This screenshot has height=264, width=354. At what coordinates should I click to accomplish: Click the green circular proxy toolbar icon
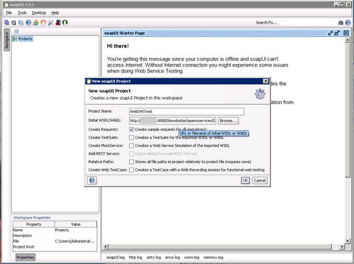pos(65,22)
